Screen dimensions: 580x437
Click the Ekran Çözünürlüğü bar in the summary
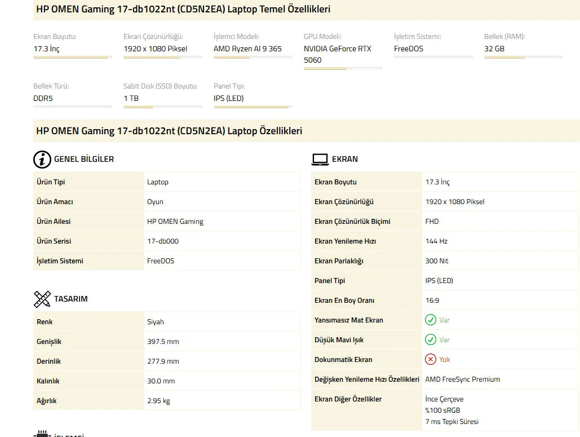[x=163, y=58]
